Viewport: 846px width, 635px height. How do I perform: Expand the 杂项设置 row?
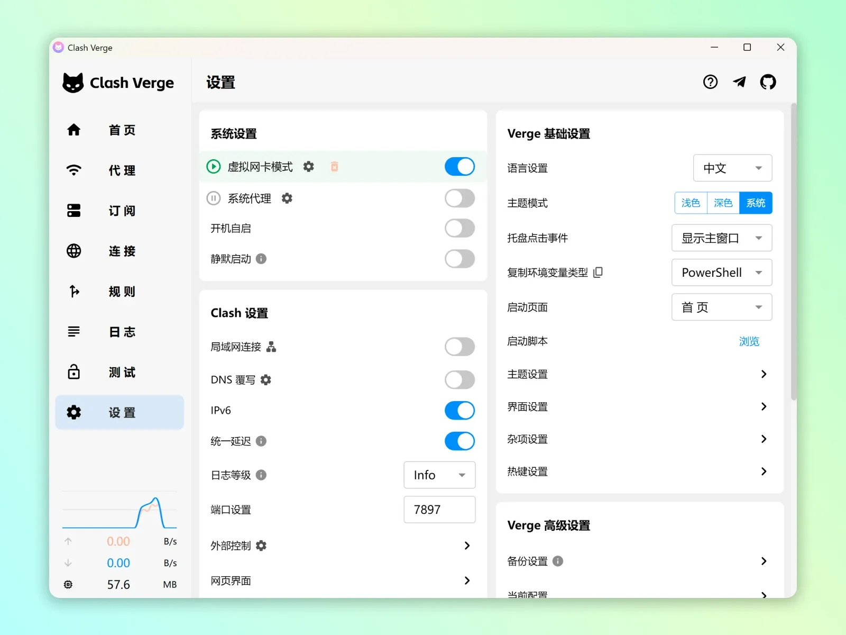tap(639, 439)
